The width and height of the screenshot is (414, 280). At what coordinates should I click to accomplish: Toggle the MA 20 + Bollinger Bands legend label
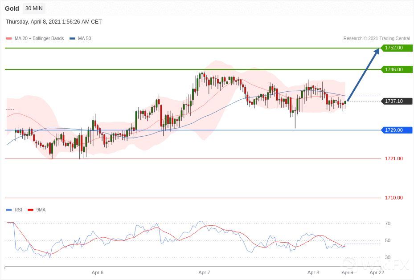coord(39,38)
